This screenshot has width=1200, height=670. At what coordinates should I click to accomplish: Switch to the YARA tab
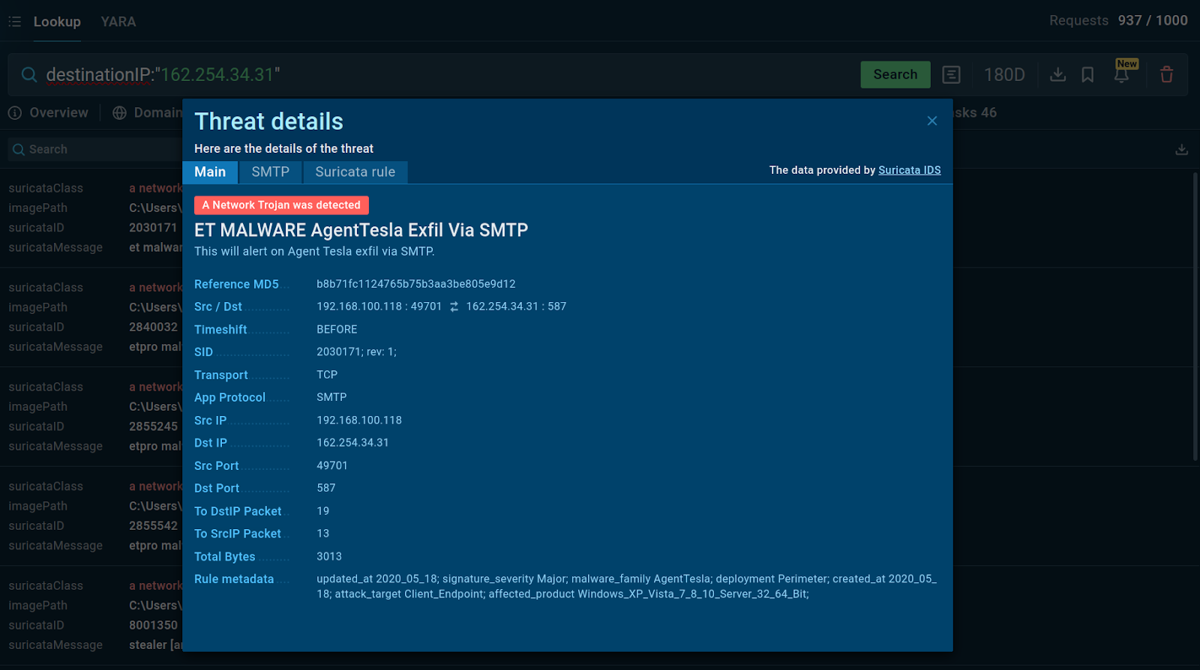[118, 22]
